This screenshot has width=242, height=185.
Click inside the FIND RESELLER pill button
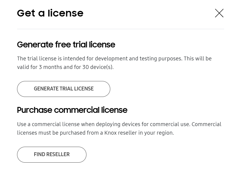click(51, 154)
